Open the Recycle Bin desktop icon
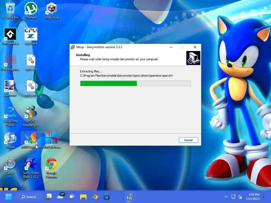Viewport: 271px width, 203px height. 10,11
